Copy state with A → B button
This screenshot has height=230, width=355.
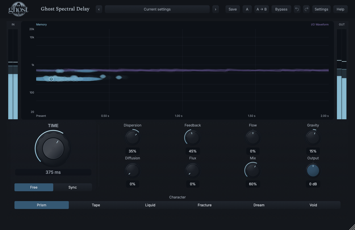(262, 9)
